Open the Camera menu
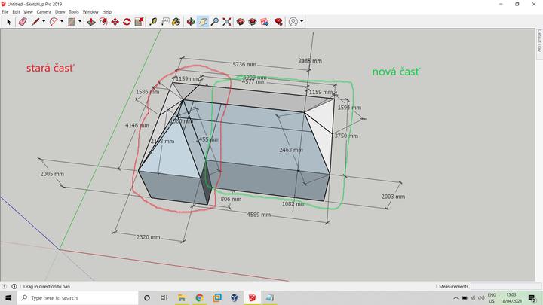Image resolution: width=543 pixels, height=305 pixels. [x=44, y=12]
